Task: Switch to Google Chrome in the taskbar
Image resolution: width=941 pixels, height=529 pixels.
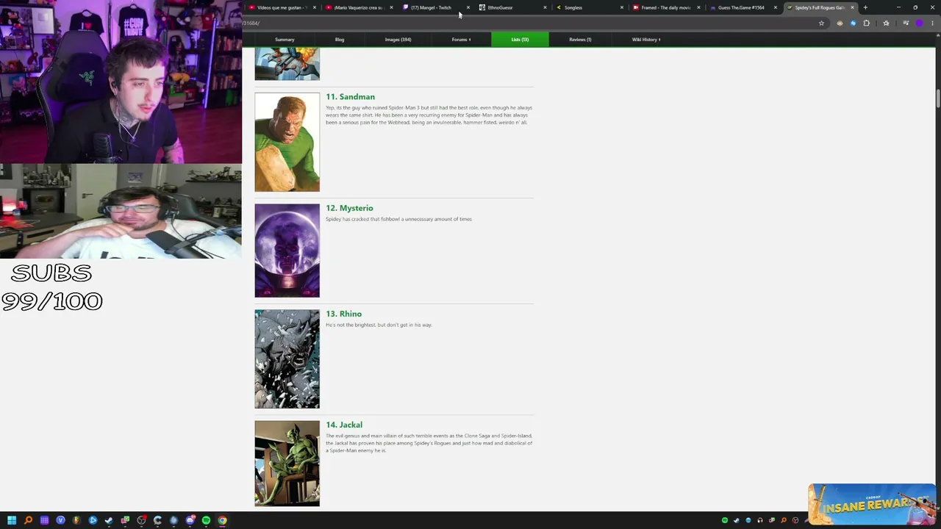Action: point(222,520)
